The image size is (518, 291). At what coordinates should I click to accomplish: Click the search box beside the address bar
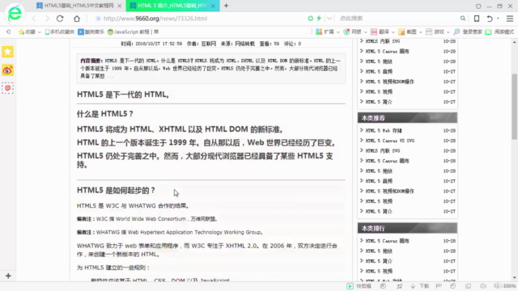pos(398,19)
